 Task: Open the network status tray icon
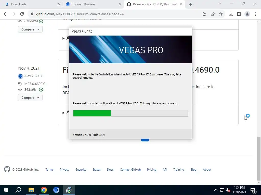(222, 190)
